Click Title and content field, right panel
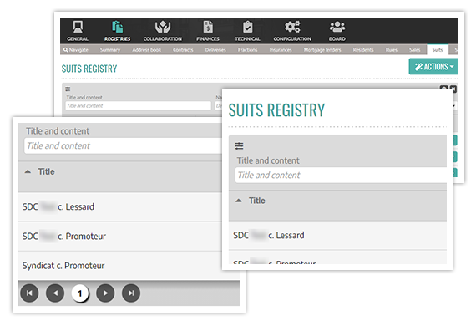 pos(341,176)
